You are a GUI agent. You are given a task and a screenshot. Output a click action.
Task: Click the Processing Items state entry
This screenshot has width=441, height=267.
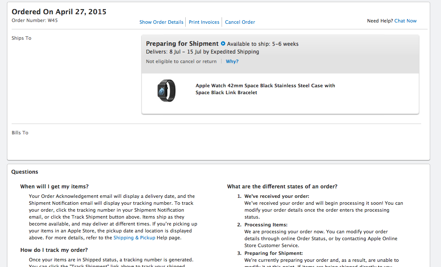[266, 225]
